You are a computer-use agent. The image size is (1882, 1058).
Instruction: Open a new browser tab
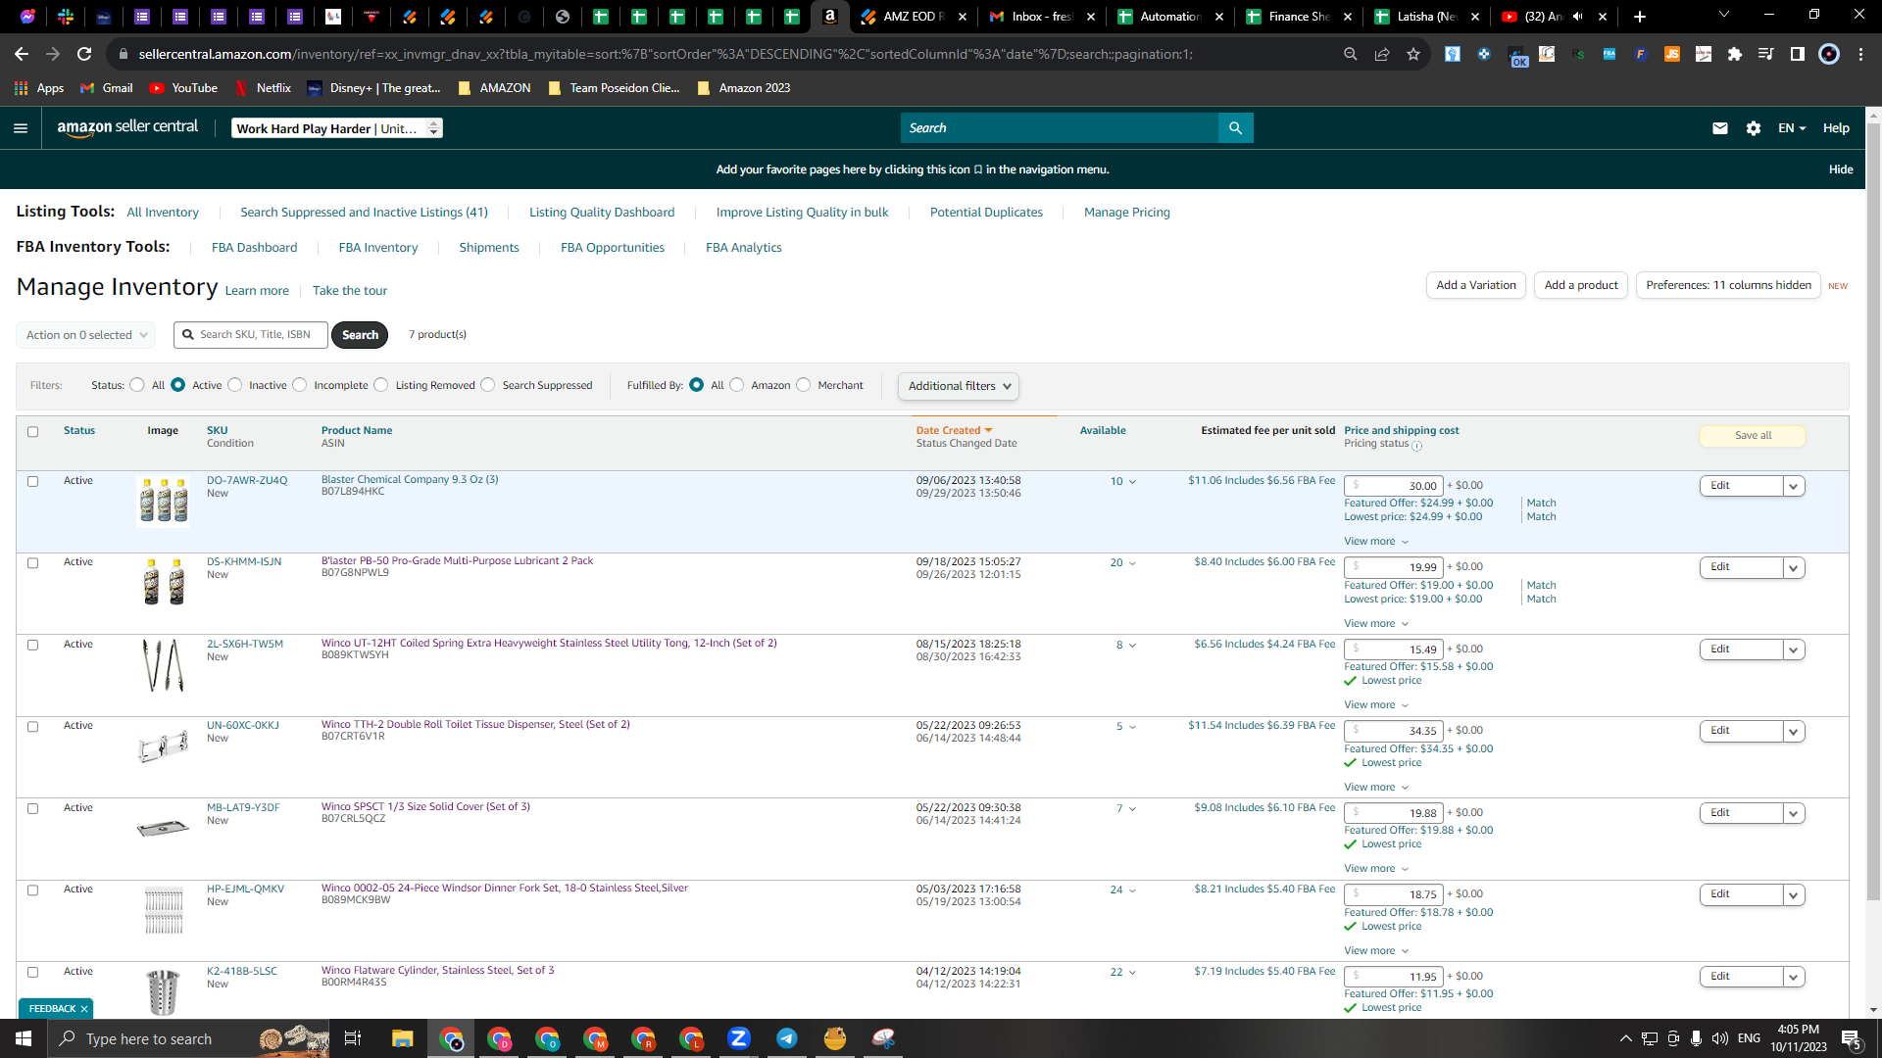[1640, 17]
